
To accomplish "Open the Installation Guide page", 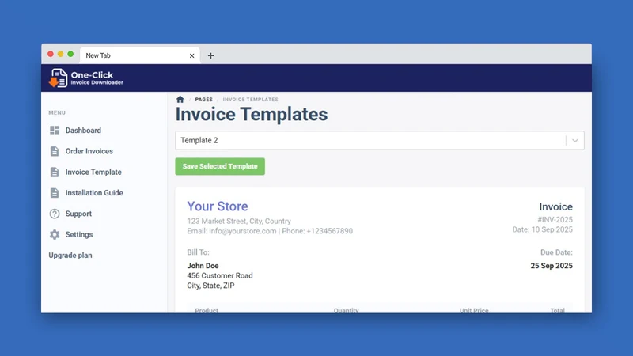I will [x=94, y=193].
